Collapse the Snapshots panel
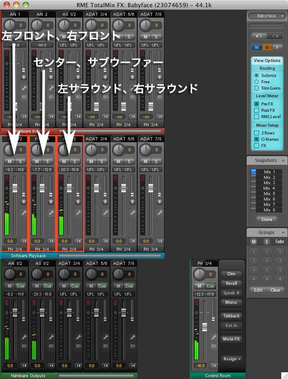The width and height of the screenshot is (288, 379). (x=283, y=161)
